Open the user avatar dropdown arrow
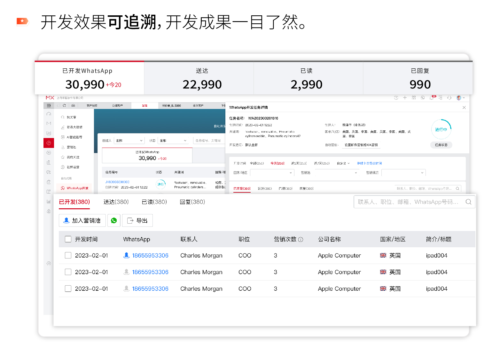 click(464, 98)
